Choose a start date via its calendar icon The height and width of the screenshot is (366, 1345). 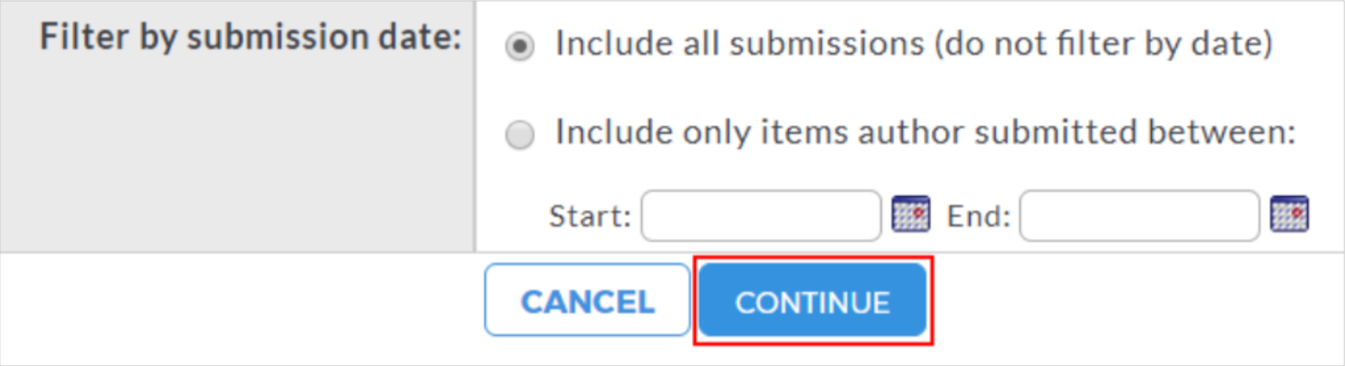(910, 214)
